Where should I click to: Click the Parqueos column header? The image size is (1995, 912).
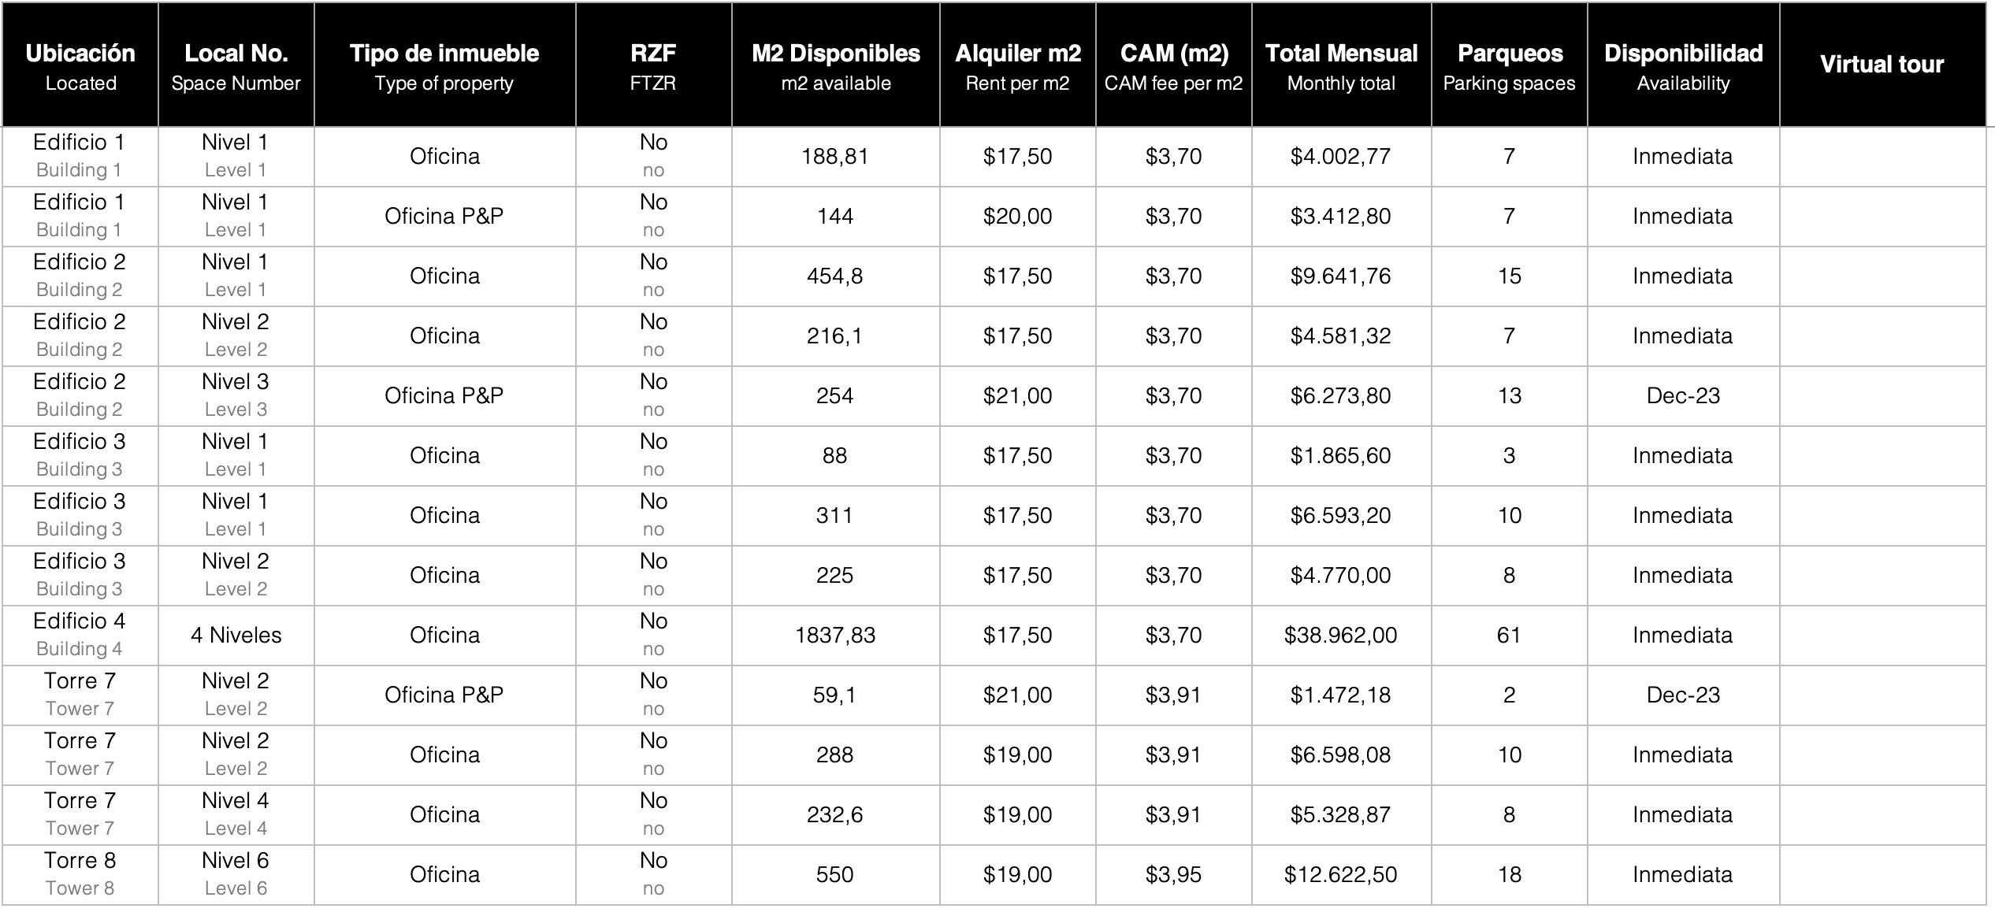click(x=1509, y=65)
